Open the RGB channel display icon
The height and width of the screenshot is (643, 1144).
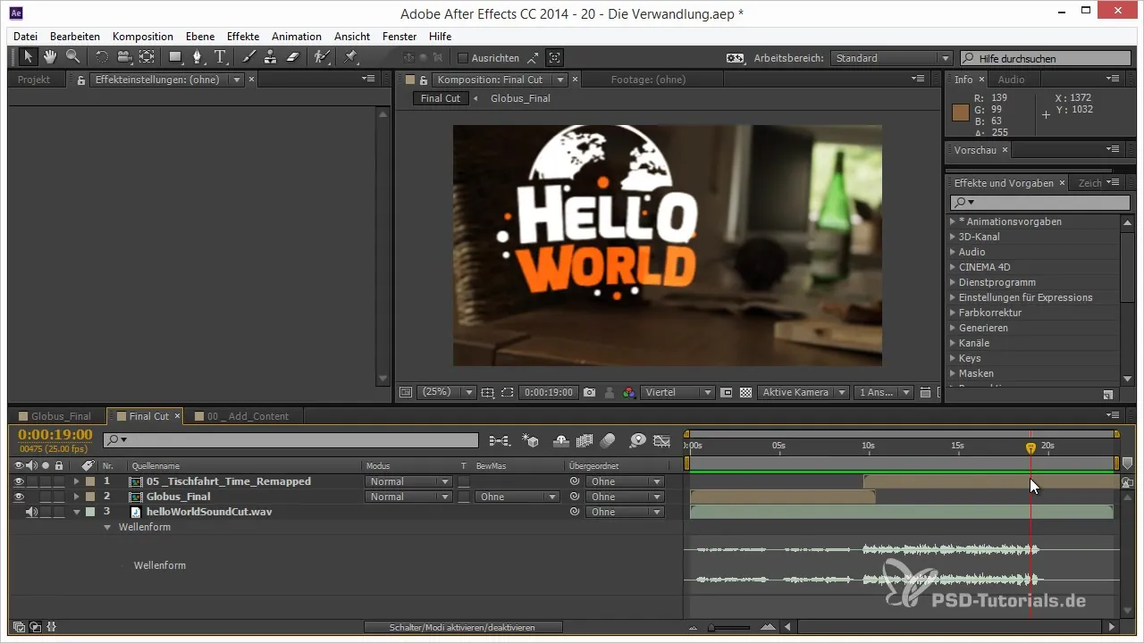coord(628,392)
